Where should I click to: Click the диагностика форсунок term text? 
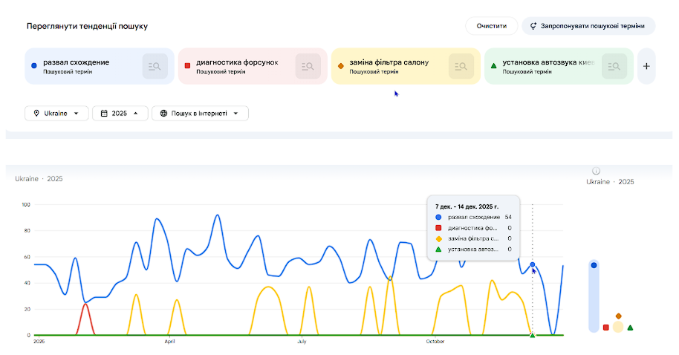[x=237, y=62]
